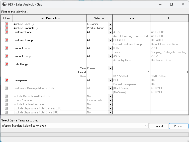Viewport: 189px width, 142px height.
Task: Click the app icon in title bar
Action: [x=5, y=4]
